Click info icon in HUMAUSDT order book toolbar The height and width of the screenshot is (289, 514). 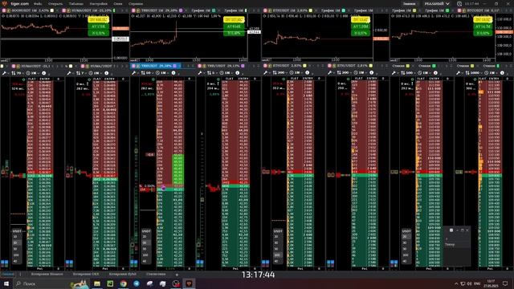tap(44, 73)
